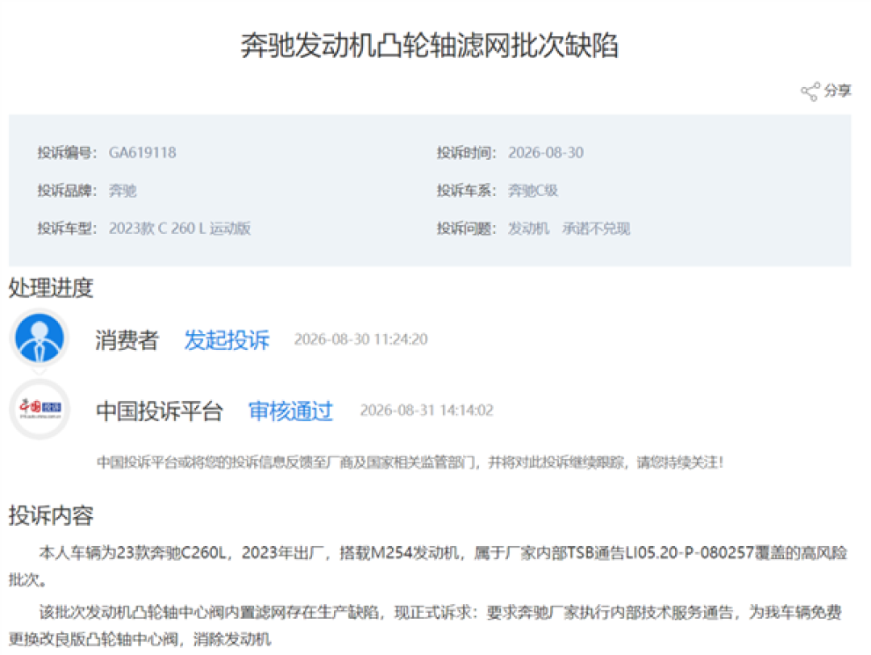
Task: Click model value 2023款 C 260 L 运动版
Action: [179, 228]
